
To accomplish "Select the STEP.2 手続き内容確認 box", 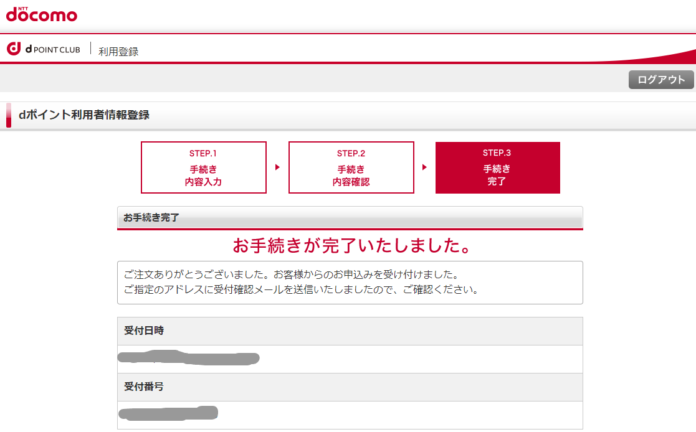I will click(351, 167).
